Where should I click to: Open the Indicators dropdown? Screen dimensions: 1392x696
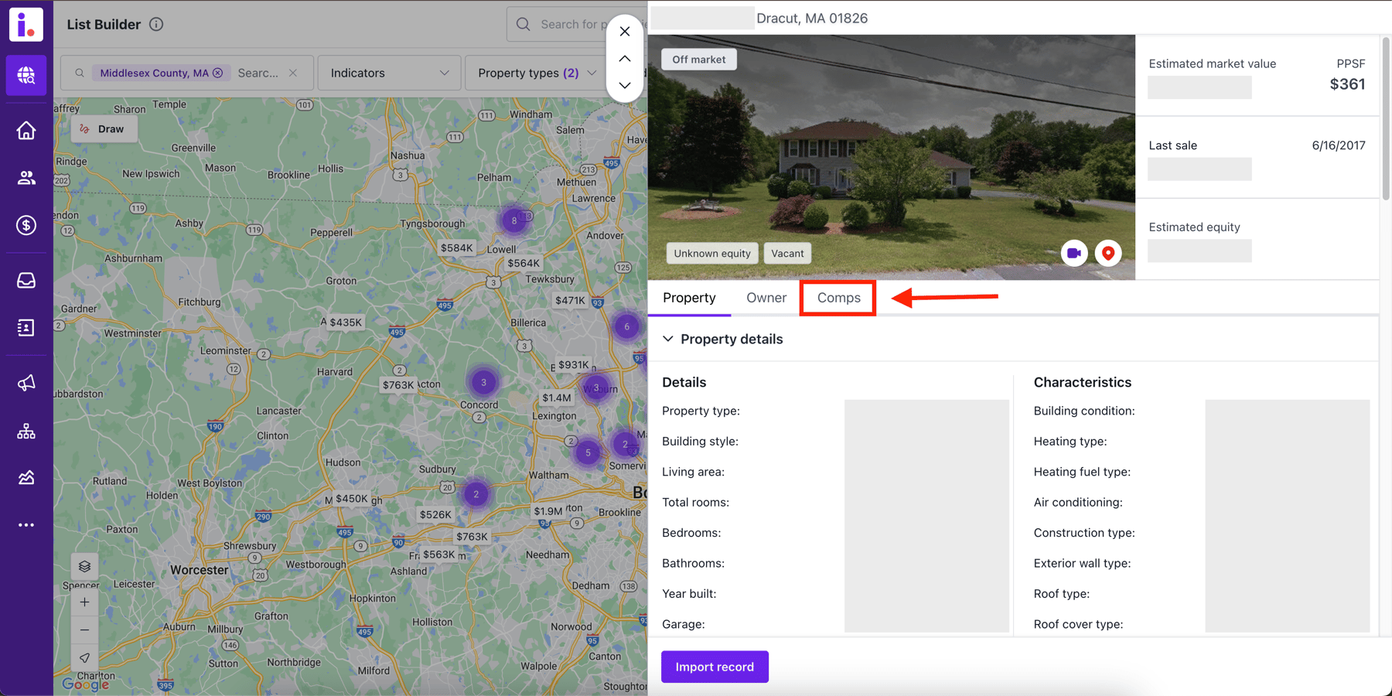click(389, 73)
